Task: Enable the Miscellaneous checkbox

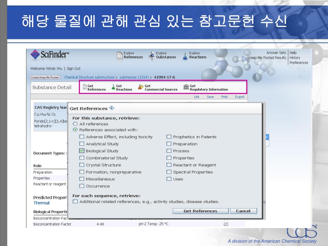Action: (82, 179)
